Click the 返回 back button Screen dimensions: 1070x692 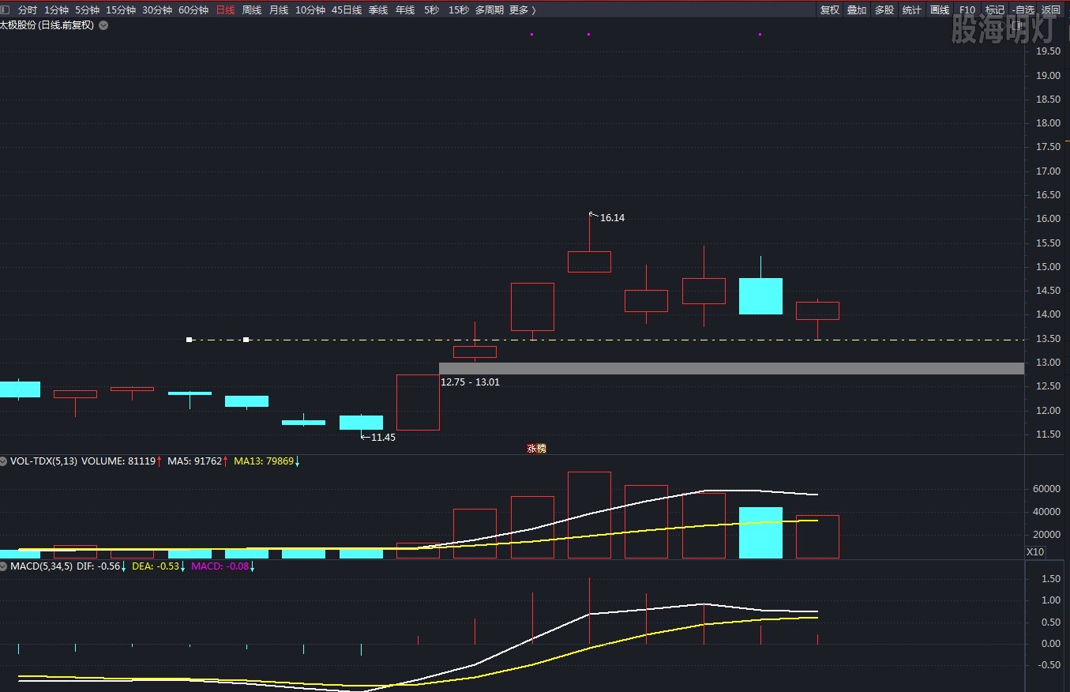pyautogui.click(x=1050, y=10)
